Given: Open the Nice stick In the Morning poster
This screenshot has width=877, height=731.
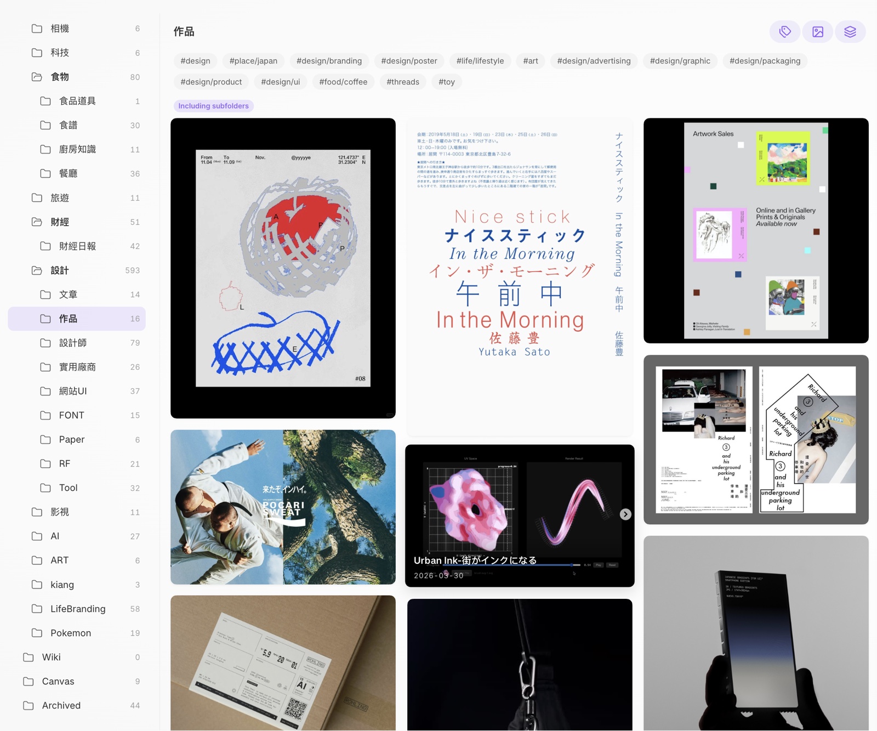Looking at the screenshot, I should 520,277.
